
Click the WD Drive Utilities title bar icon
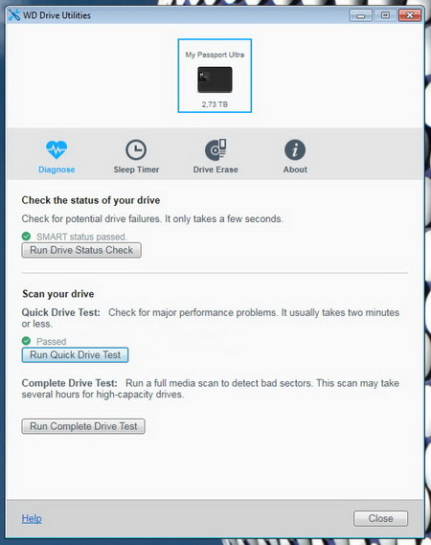[x=14, y=15]
